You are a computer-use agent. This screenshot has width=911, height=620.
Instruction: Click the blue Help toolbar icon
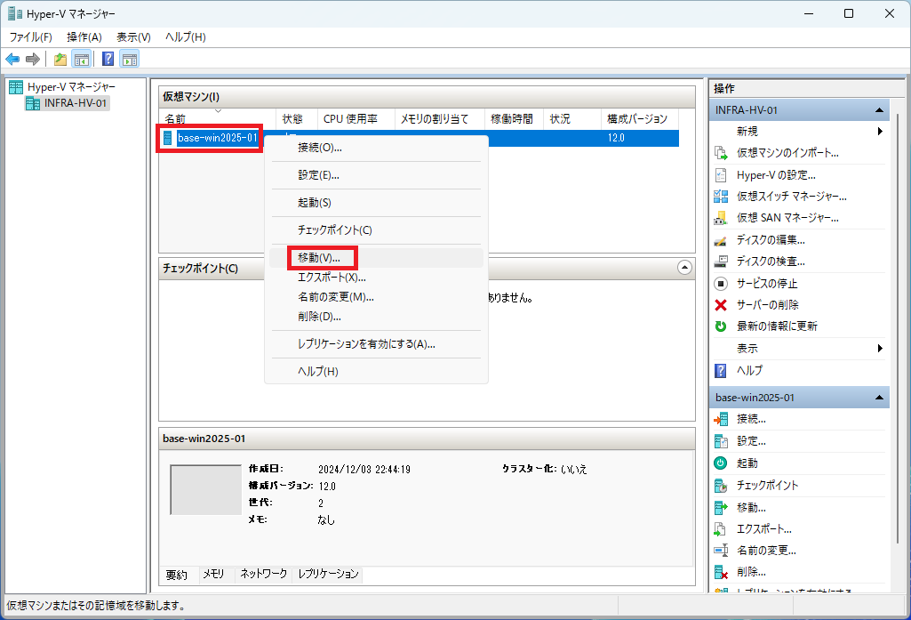point(108,60)
